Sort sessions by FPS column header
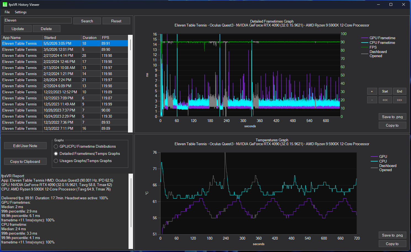 point(114,38)
